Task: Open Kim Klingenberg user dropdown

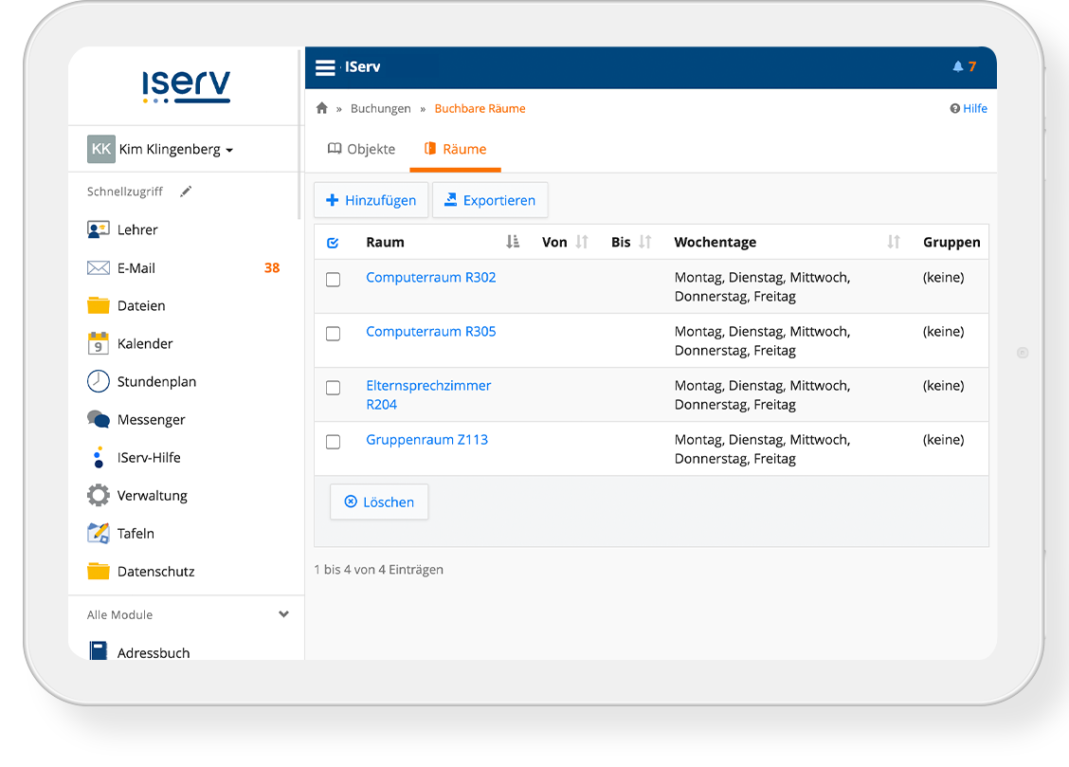Action: click(x=176, y=149)
